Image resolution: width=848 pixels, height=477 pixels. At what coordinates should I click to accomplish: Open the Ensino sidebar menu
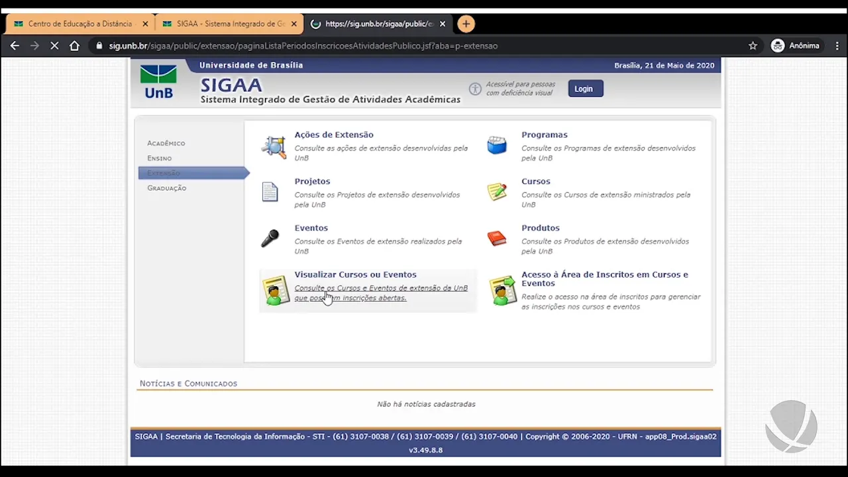[160, 158]
